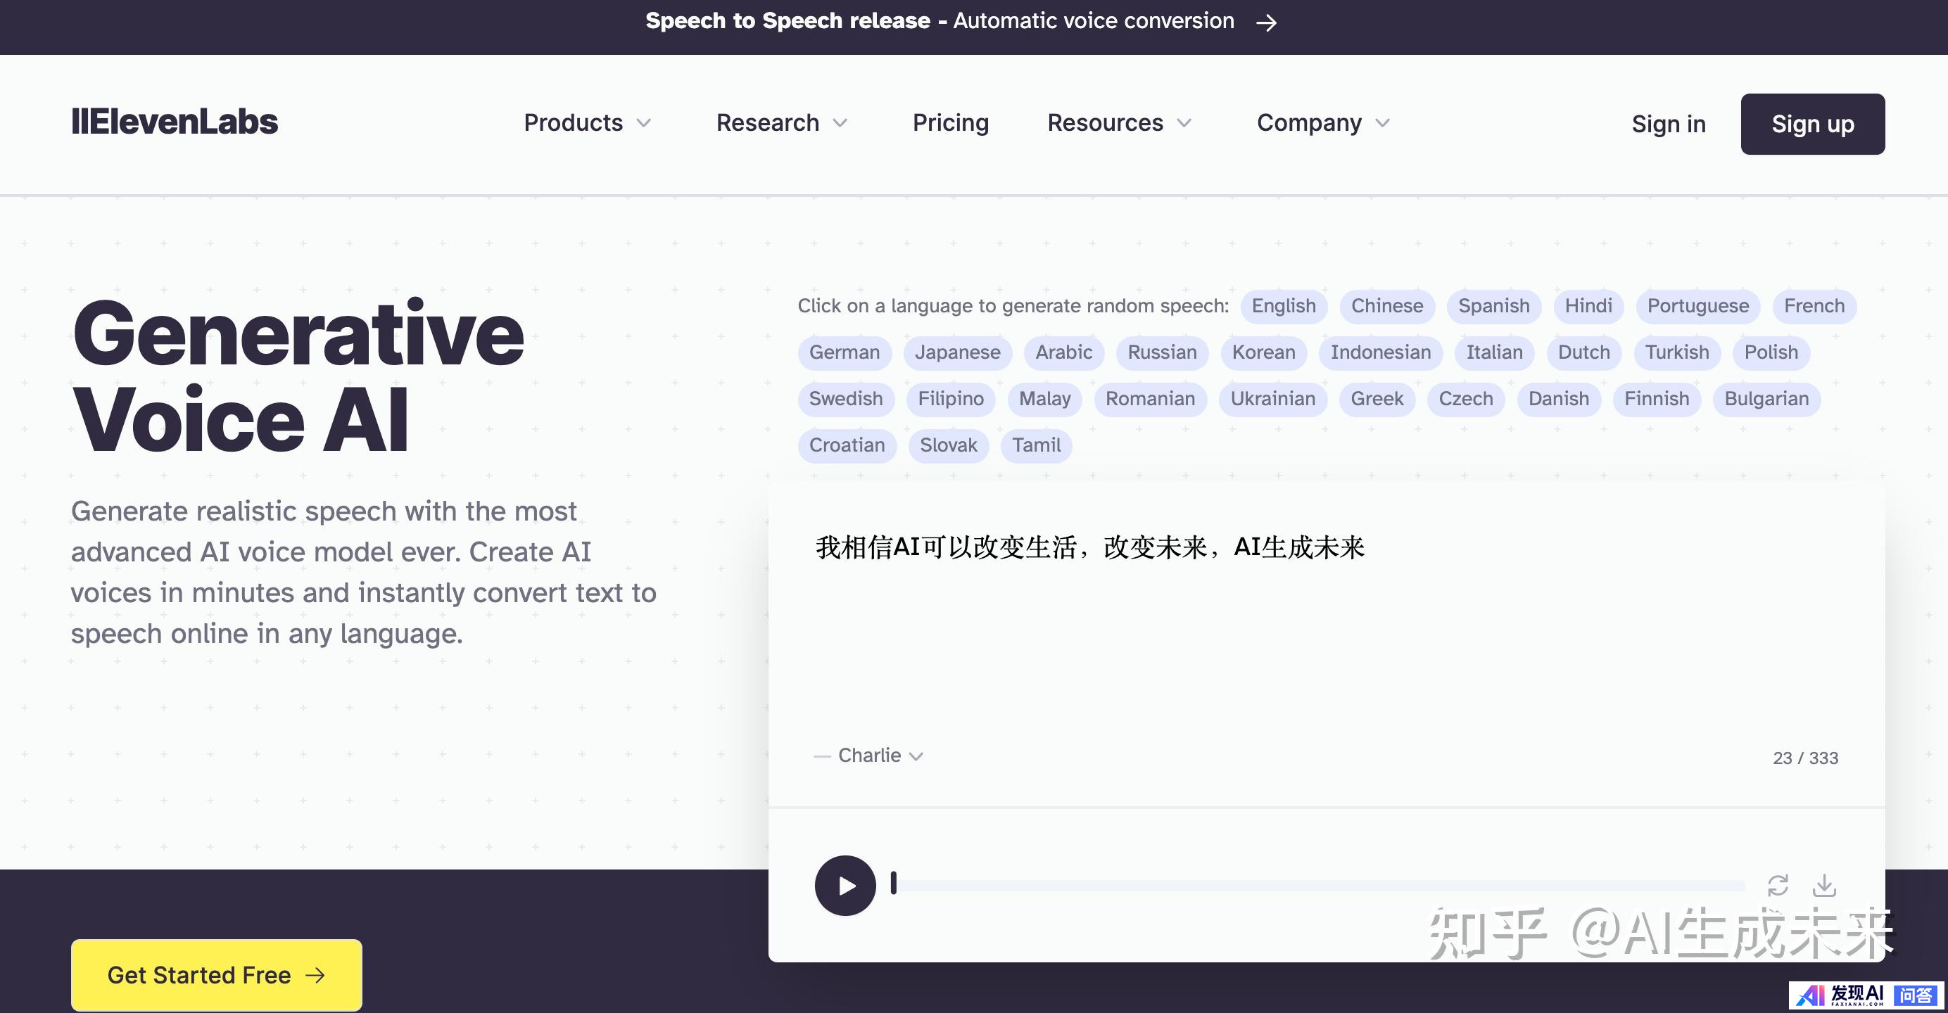
Task: Expand the Company menu
Action: click(x=1323, y=122)
